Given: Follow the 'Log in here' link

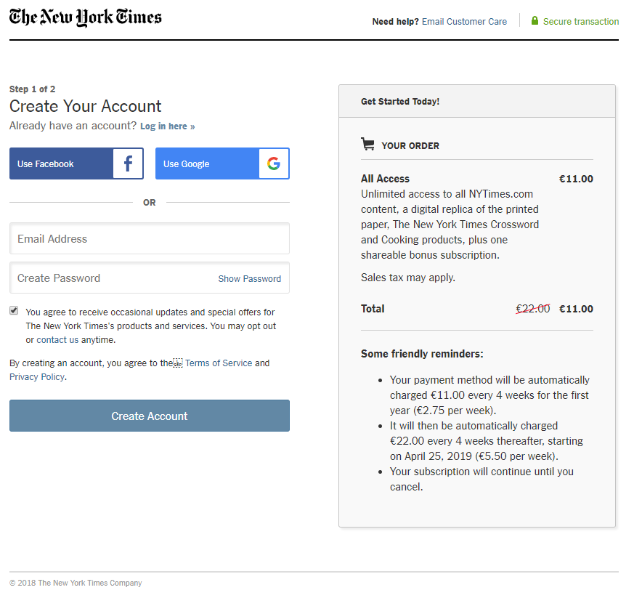Looking at the screenshot, I should 168,126.
